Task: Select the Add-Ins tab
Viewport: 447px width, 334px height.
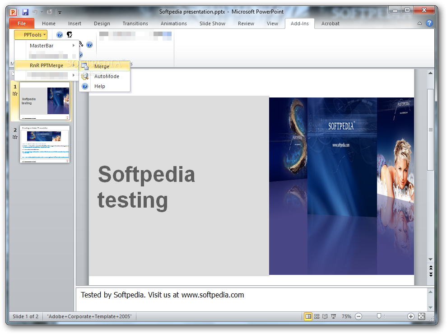Action: [300, 23]
